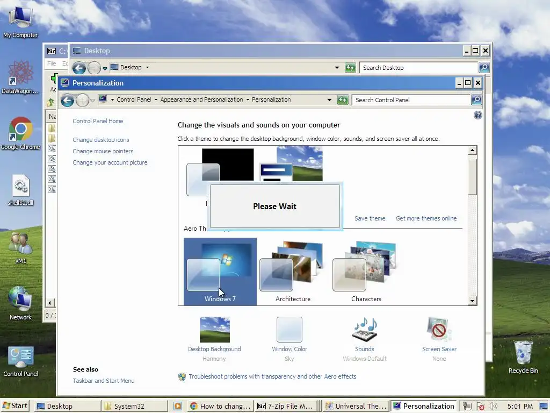Expand dropdown after Desktop breadcrumb in Desktop window
Screen dimensions: 550x413
[x=147, y=67]
